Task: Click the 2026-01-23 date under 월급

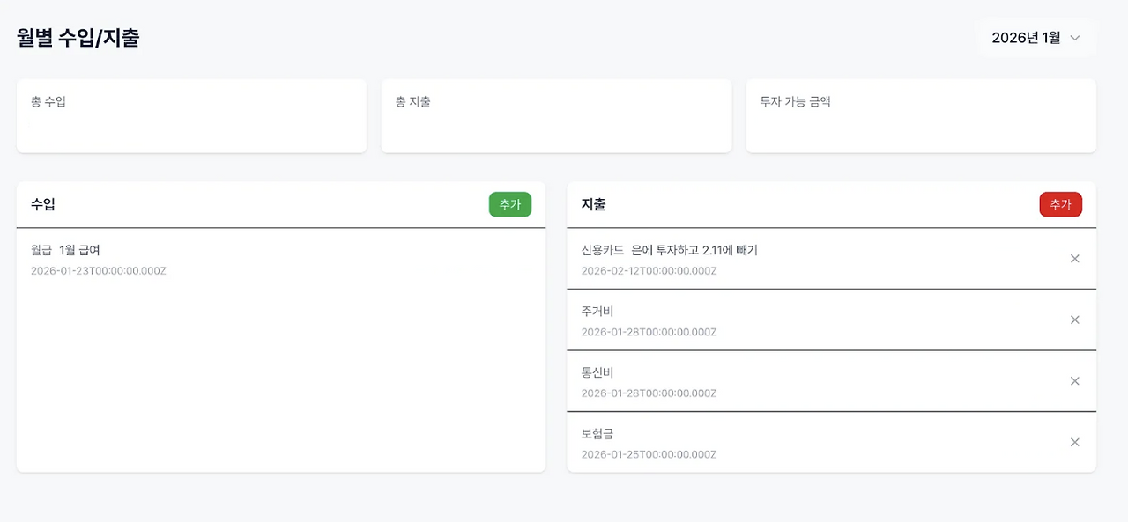Action: [x=99, y=271]
